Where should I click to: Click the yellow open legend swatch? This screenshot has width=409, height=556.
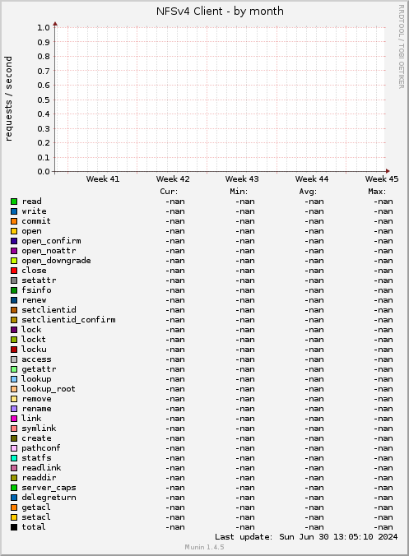(x=14, y=231)
